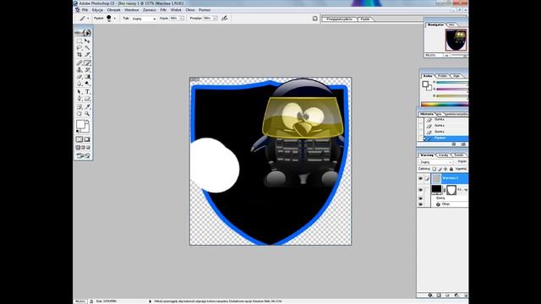Select the Move tool

tap(87, 41)
